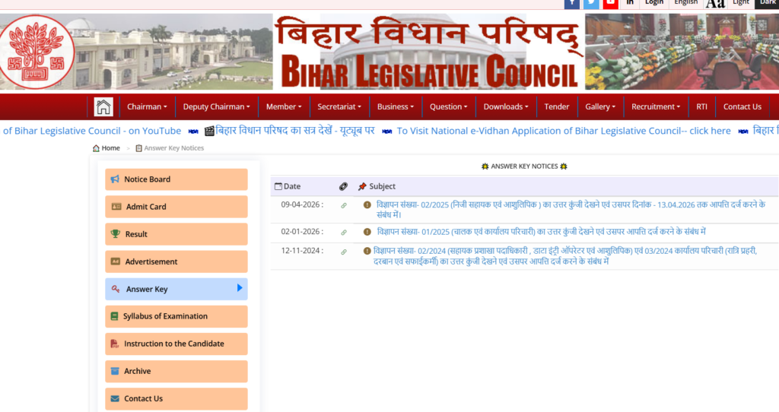Expand the Secretariat dropdown menu
The width and height of the screenshot is (779, 412).
click(339, 106)
